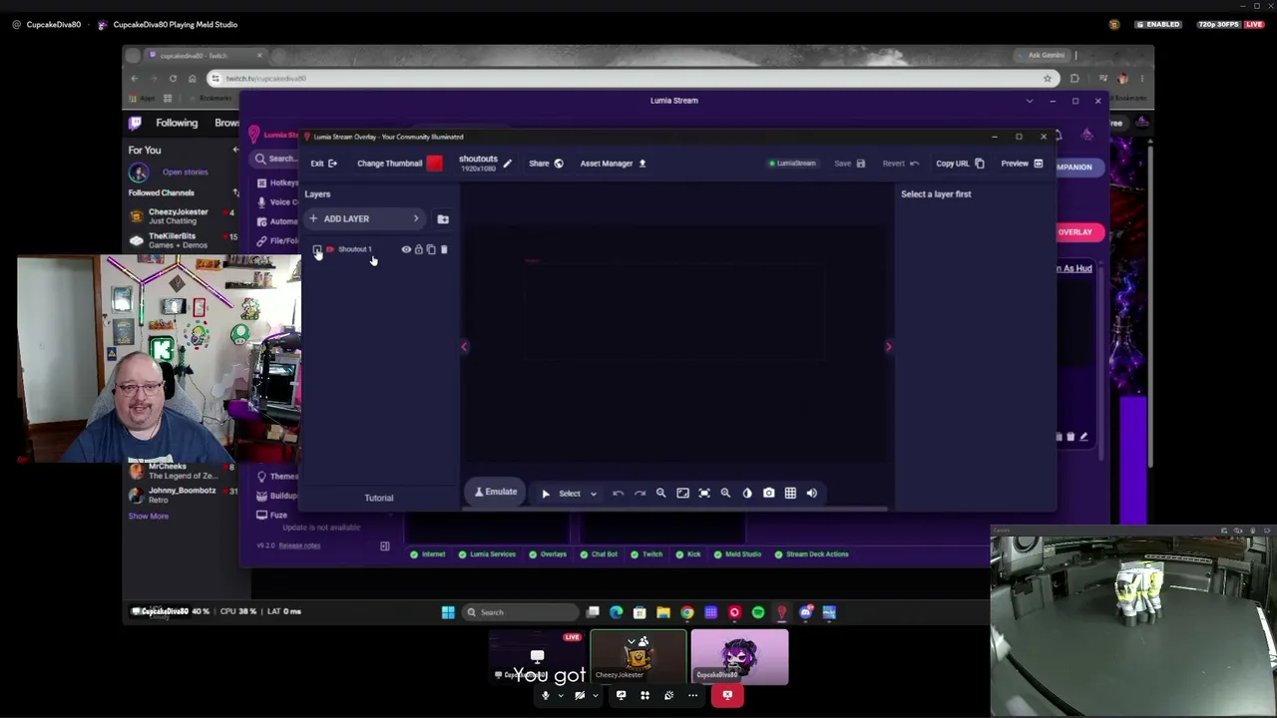Click Save in the overlay editor

click(849, 164)
